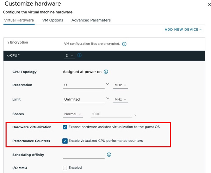Viewport: 211px width, 173px height.
Task: Close the Customize hardware dialog
Action: click(x=209, y=5)
